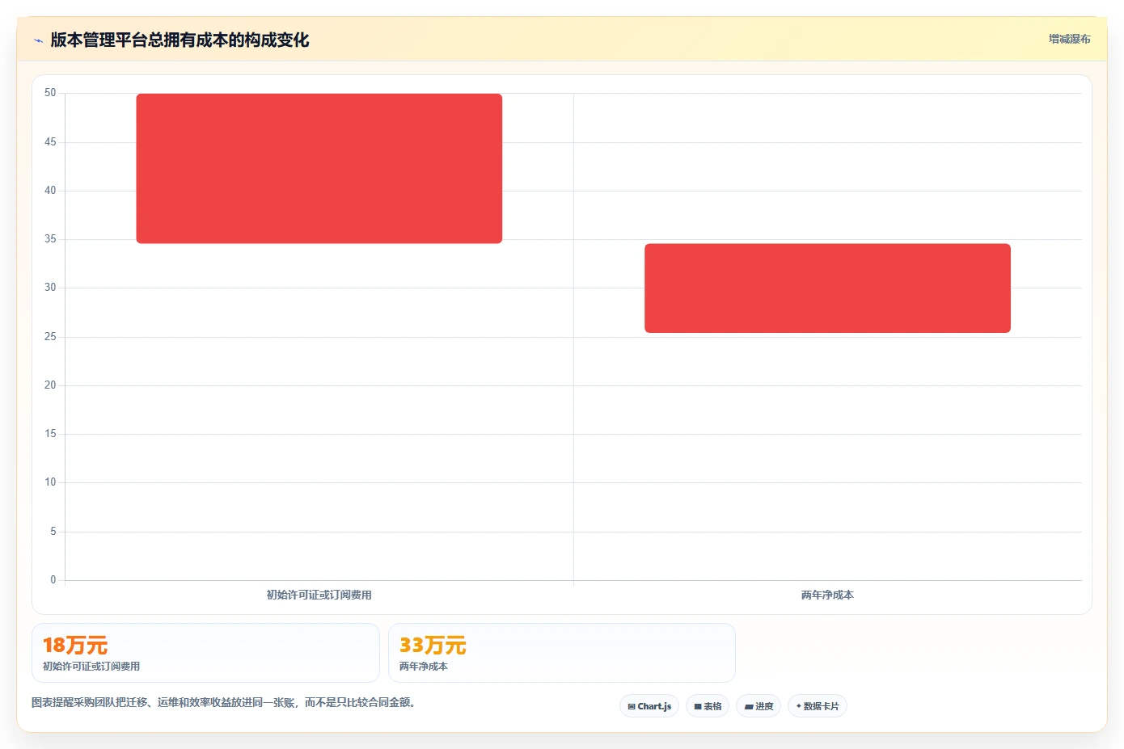Click the lightning icon beside the chart title

coord(38,40)
